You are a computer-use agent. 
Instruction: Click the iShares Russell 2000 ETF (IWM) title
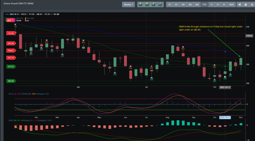coord(18,3)
